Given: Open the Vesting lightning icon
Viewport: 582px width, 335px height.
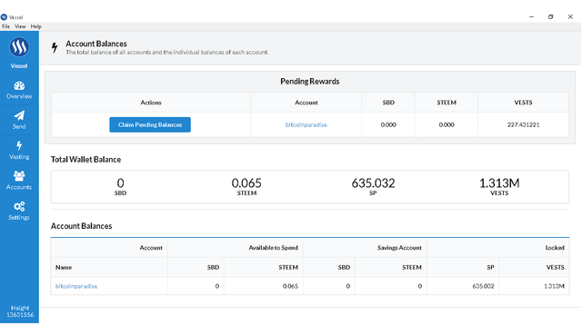Looking at the screenshot, I should pos(19,145).
